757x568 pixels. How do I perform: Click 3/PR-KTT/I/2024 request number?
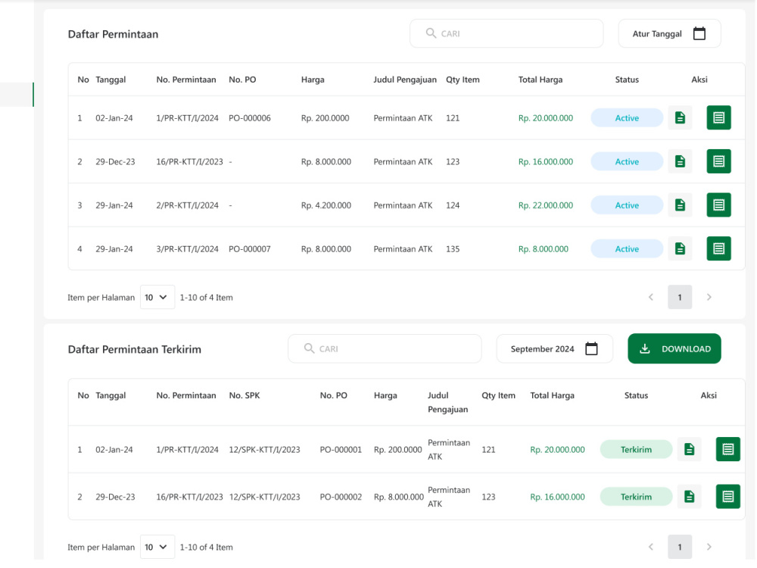click(187, 248)
